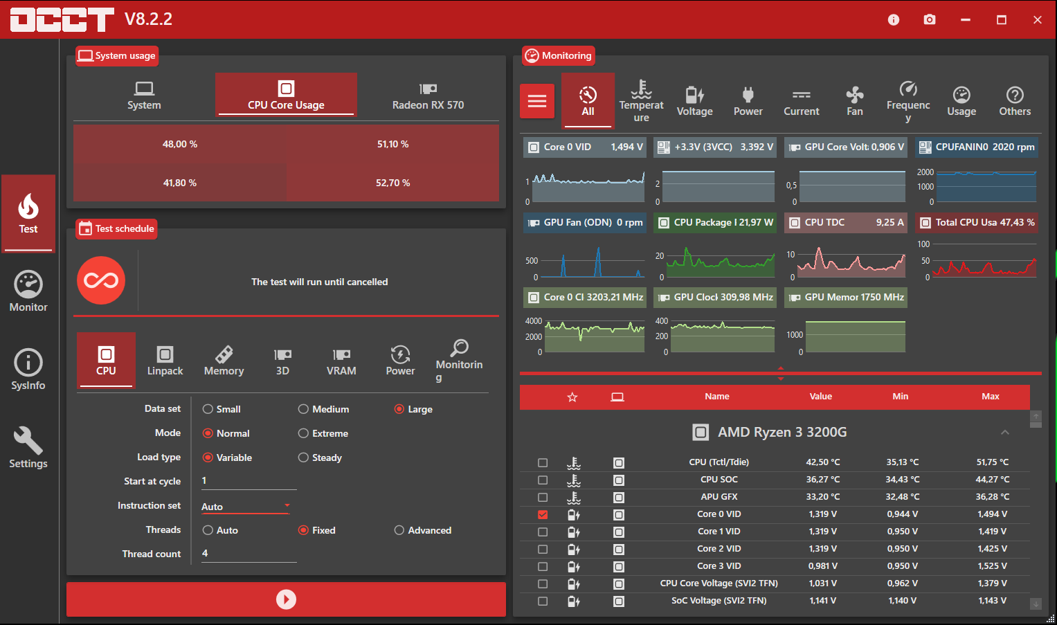This screenshot has height=625, width=1057.
Task: Show the Current sensors tab
Action: [x=802, y=101]
